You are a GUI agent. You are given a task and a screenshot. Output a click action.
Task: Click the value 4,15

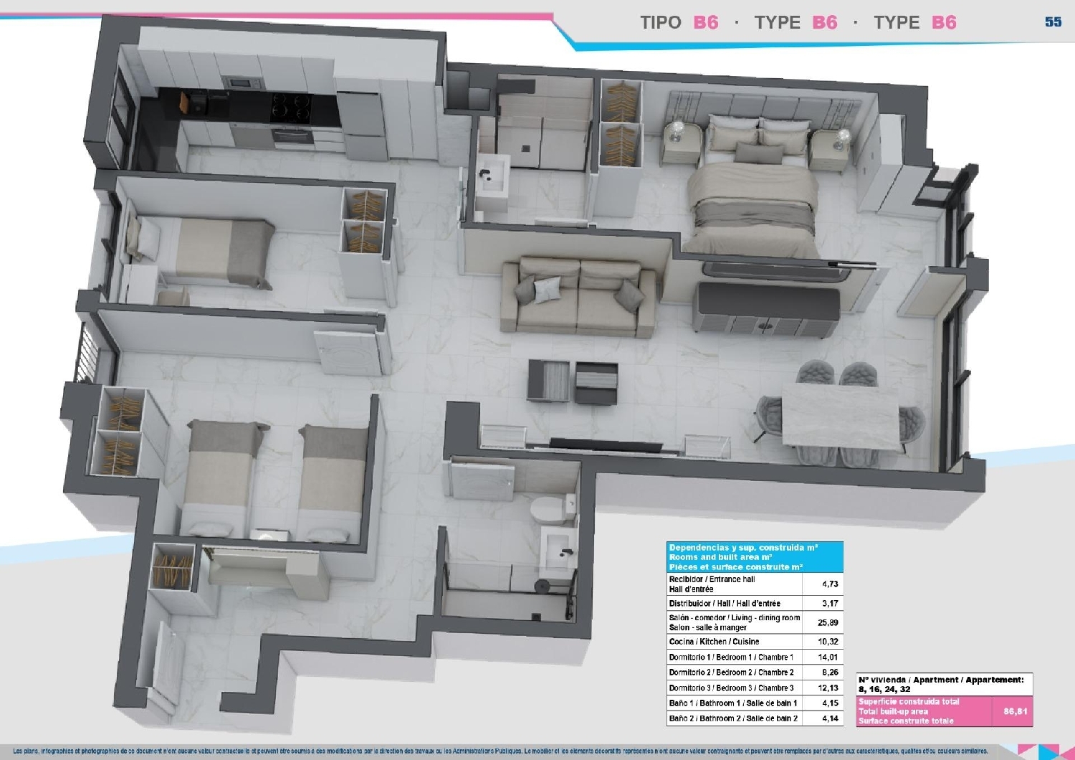point(830,703)
